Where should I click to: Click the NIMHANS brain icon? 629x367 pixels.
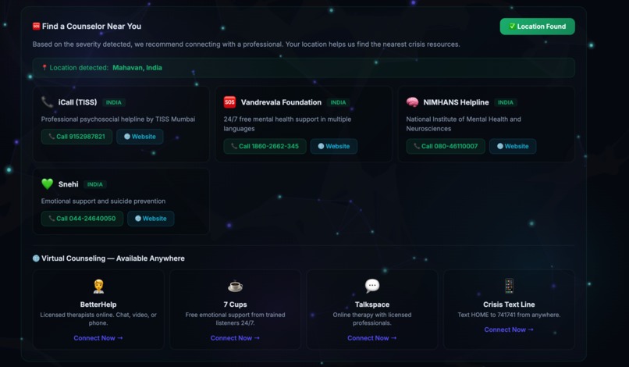[412, 102]
